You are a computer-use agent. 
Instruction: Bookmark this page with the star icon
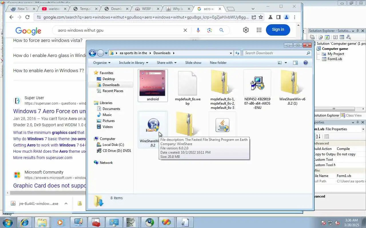pyautogui.click(x=261, y=17)
